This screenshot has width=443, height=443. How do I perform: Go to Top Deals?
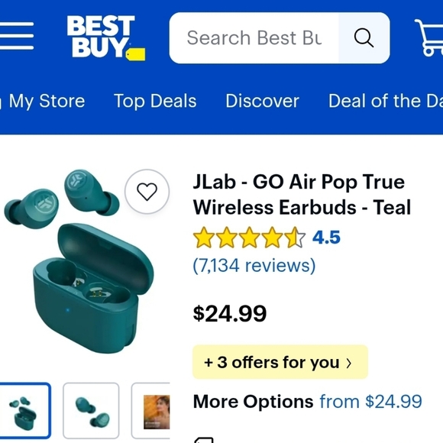[155, 101]
